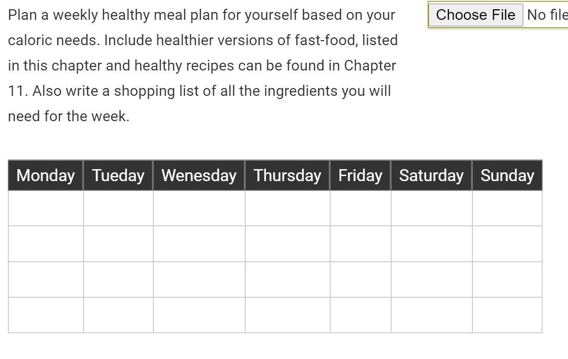Select the Monday column header
Image resolution: width=568 pixels, height=359 pixels.
pyautogui.click(x=45, y=176)
